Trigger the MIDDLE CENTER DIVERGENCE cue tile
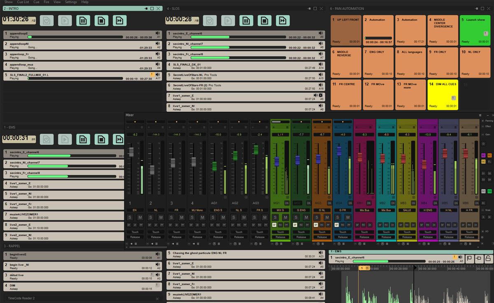Viewport: 494px width, 303px height. [443, 30]
